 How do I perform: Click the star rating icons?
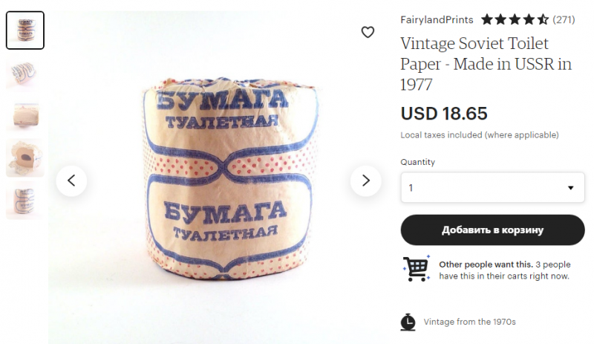(x=515, y=19)
